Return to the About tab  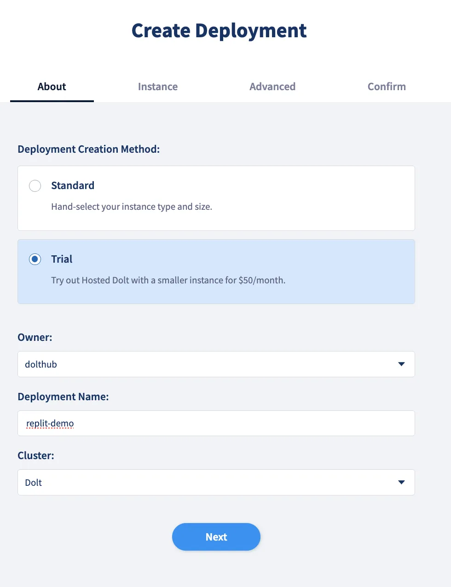coord(52,86)
